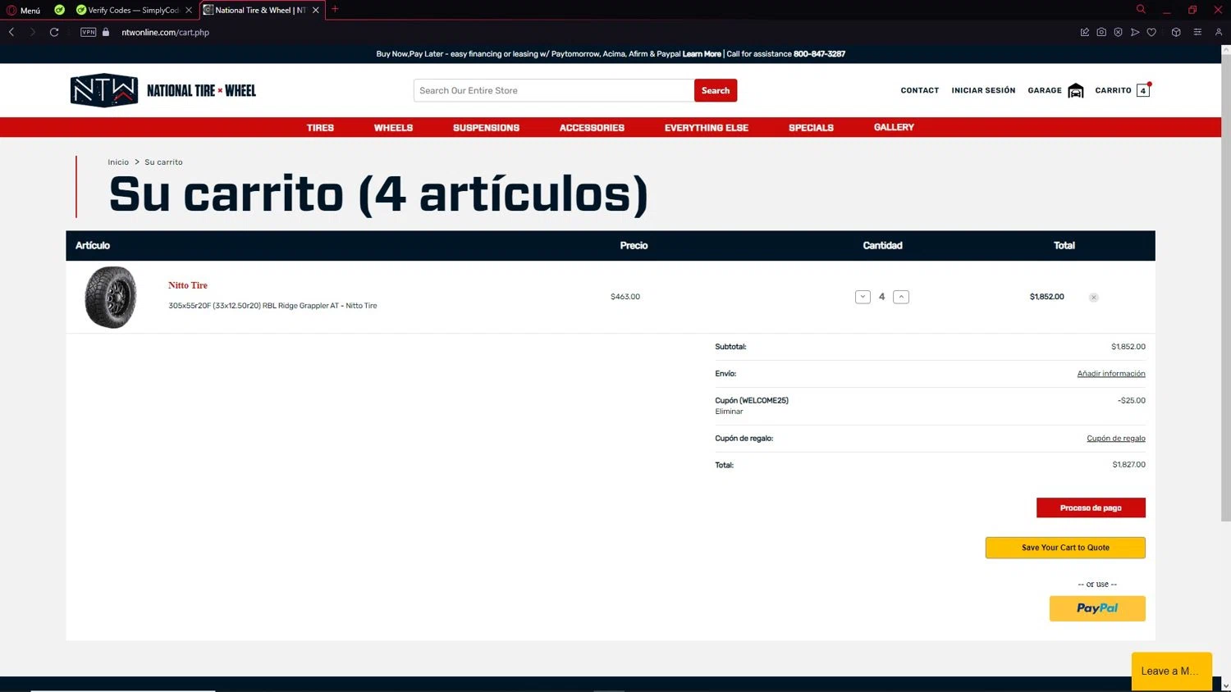Open the browser profile account icon

(1219, 32)
